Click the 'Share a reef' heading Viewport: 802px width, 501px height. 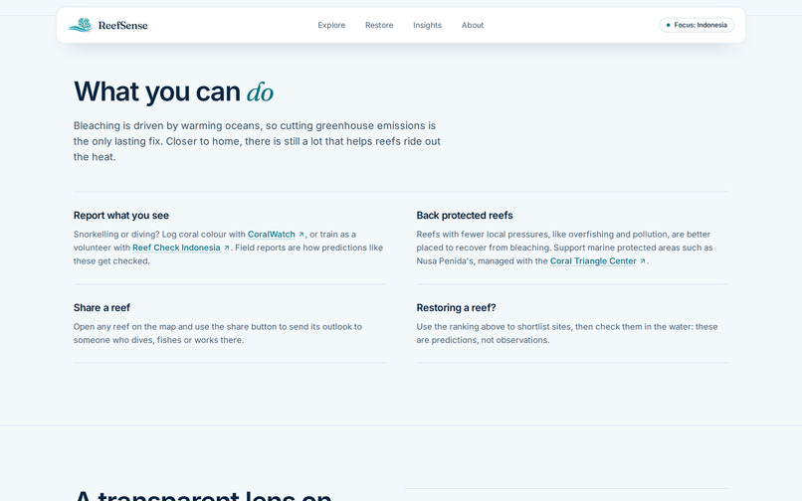point(101,308)
